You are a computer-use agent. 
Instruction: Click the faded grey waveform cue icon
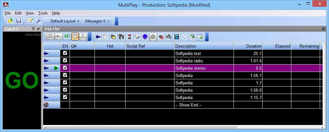(106, 37)
